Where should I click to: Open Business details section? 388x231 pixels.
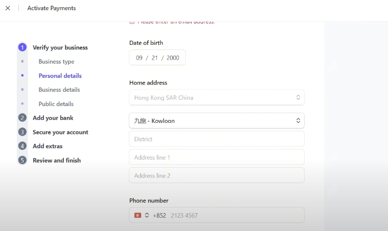pos(59,90)
